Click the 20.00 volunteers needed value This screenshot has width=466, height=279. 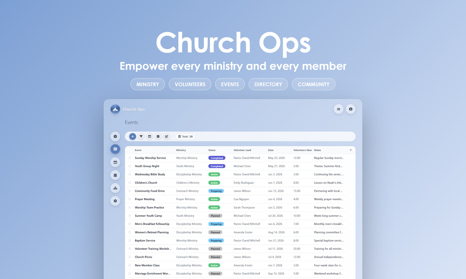(297, 249)
